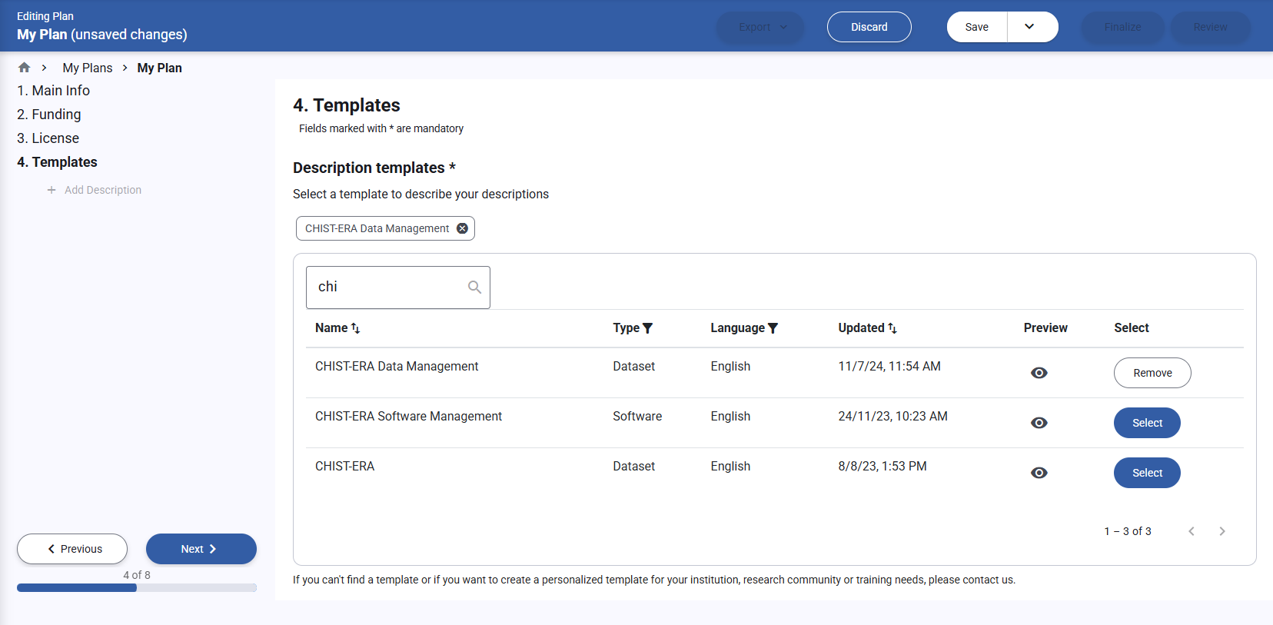Click the 11/7/24, 11:54 AM date cell
Screen dimensions: 1273x625
tap(889, 367)
